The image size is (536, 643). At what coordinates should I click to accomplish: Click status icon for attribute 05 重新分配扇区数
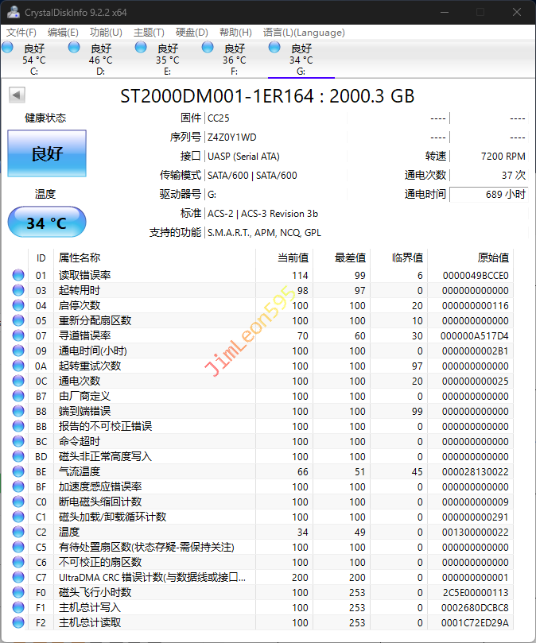[18, 321]
